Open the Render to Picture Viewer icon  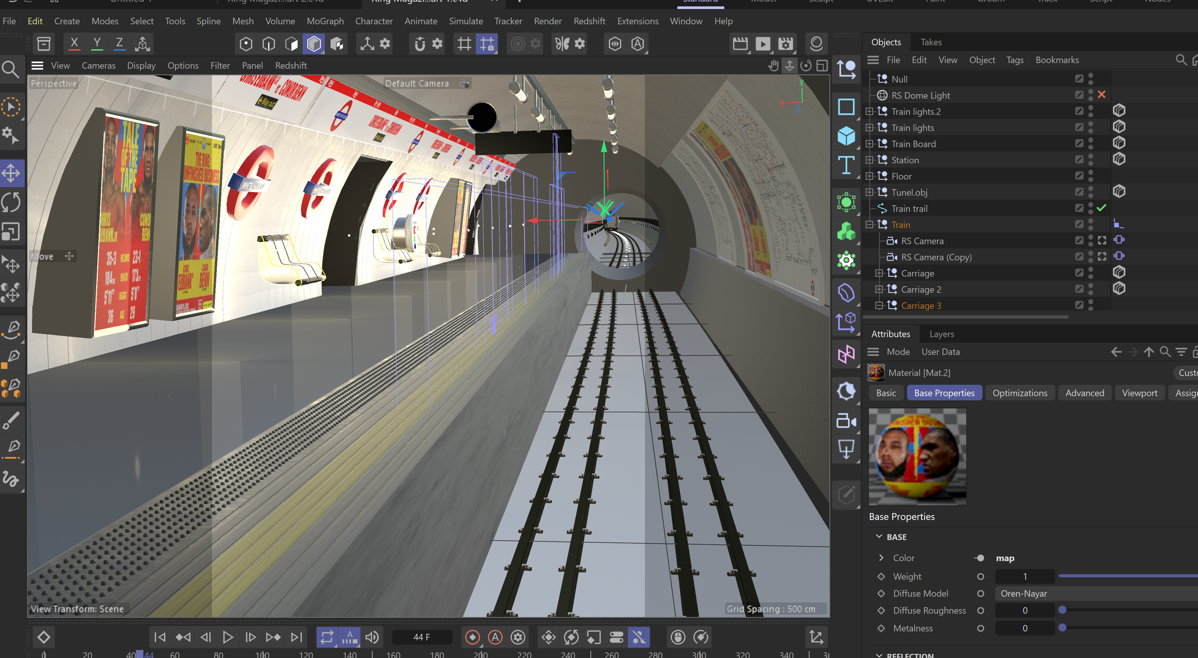pos(762,44)
